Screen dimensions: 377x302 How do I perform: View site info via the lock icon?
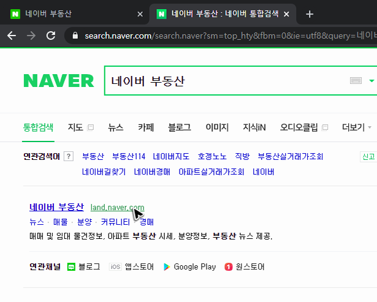pyautogui.click(x=75, y=36)
